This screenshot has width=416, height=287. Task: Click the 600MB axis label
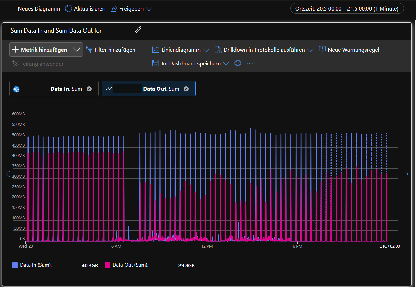point(18,114)
